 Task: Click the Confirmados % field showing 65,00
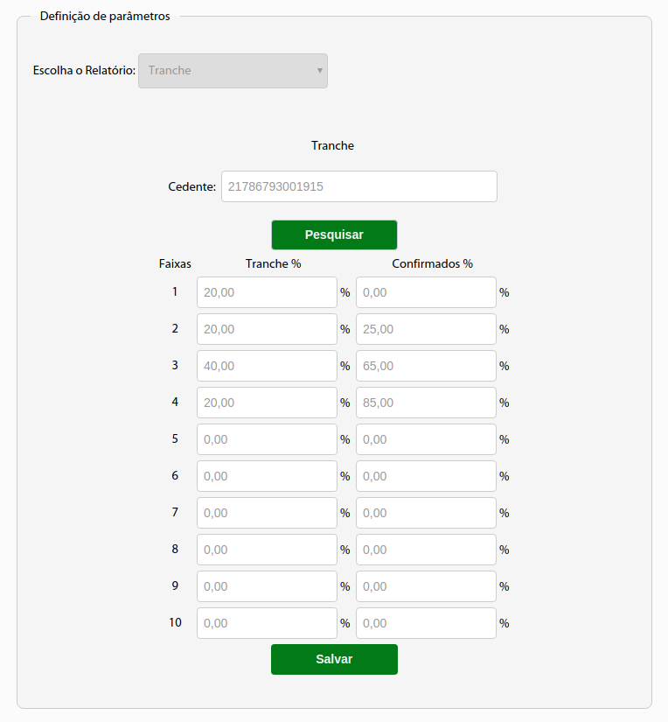click(x=426, y=366)
